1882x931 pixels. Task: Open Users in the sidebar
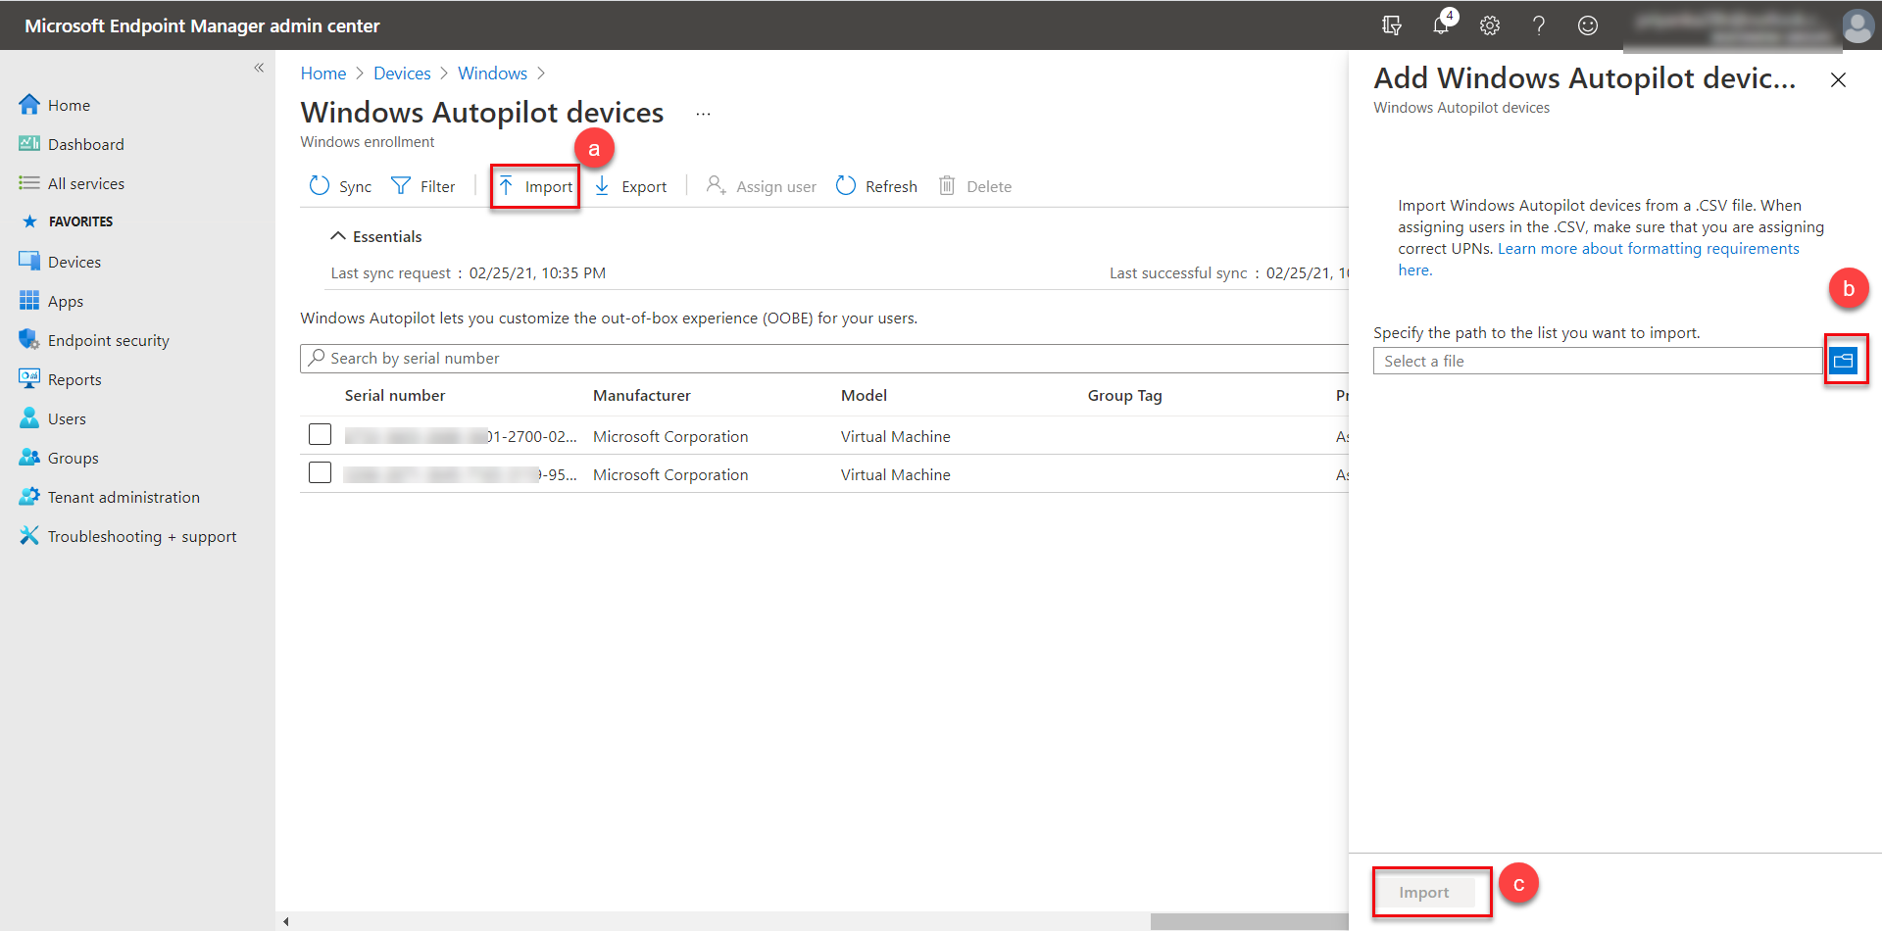pos(67,418)
